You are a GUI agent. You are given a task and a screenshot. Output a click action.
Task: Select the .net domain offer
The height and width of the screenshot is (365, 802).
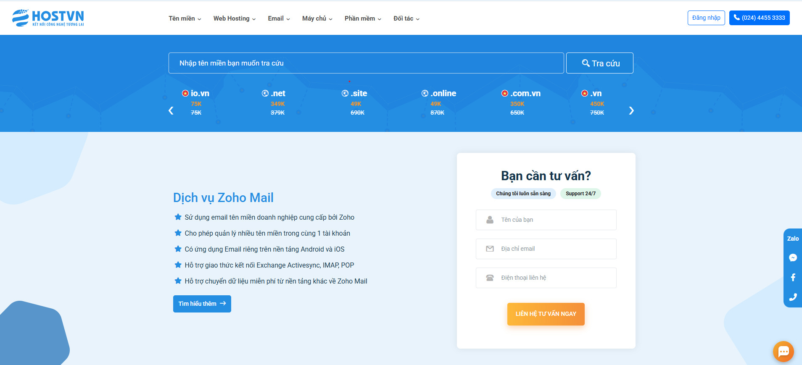click(274, 102)
